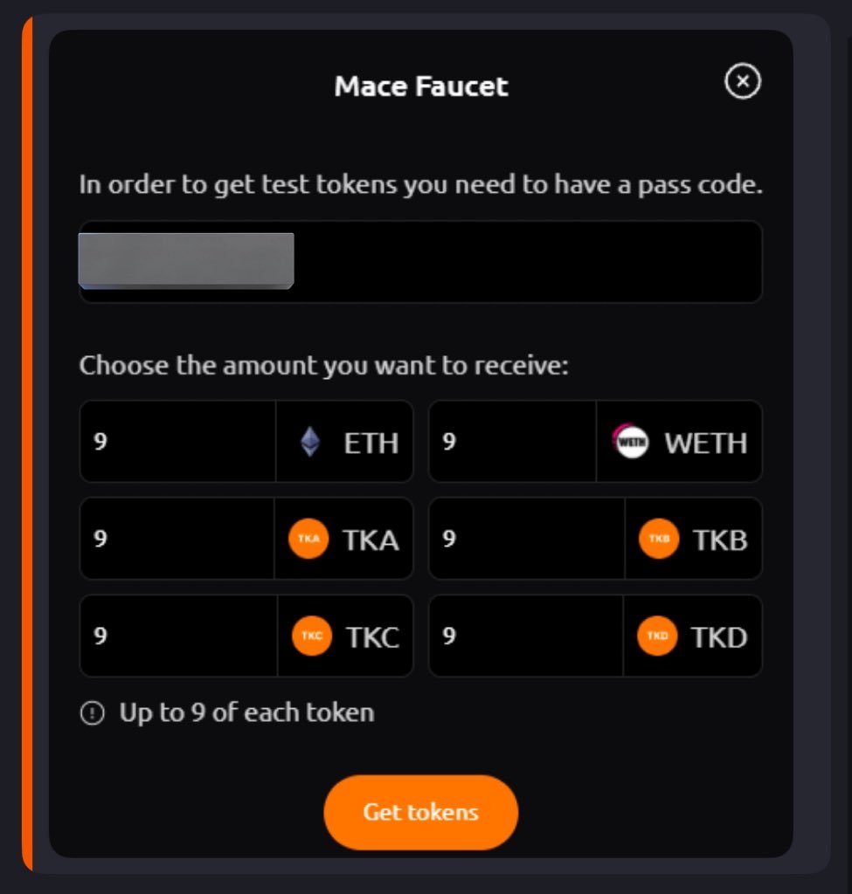Edit the ETH amount field
The height and width of the screenshot is (894, 852).
[x=178, y=442]
